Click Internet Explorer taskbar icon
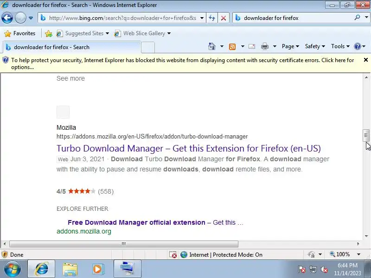Image resolution: width=371 pixels, height=278 pixels. point(41,269)
